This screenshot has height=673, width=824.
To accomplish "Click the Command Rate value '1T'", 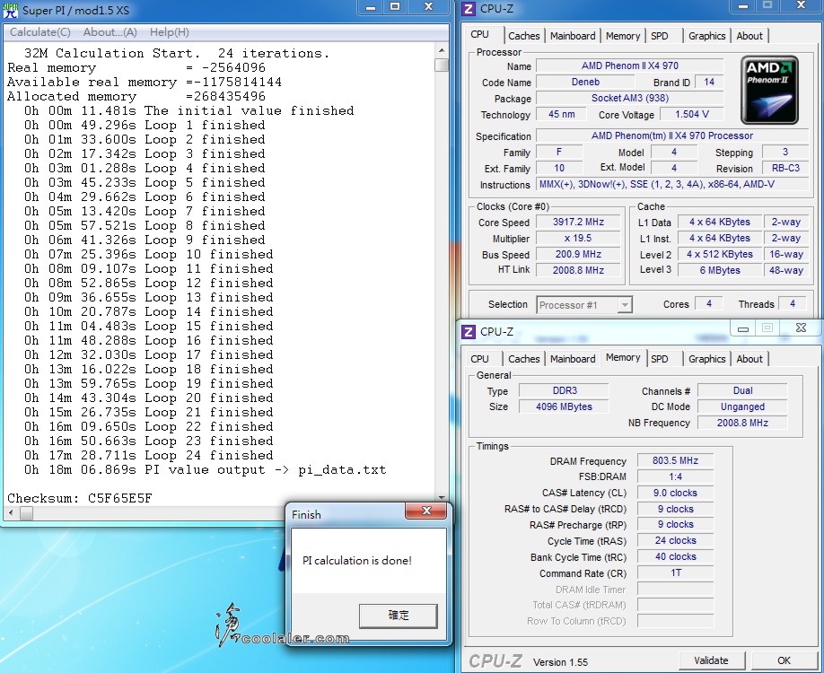I will (675, 573).
